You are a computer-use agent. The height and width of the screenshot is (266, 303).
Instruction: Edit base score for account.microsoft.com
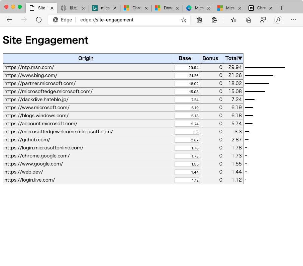pyautogui.click(x=187, y=124)
